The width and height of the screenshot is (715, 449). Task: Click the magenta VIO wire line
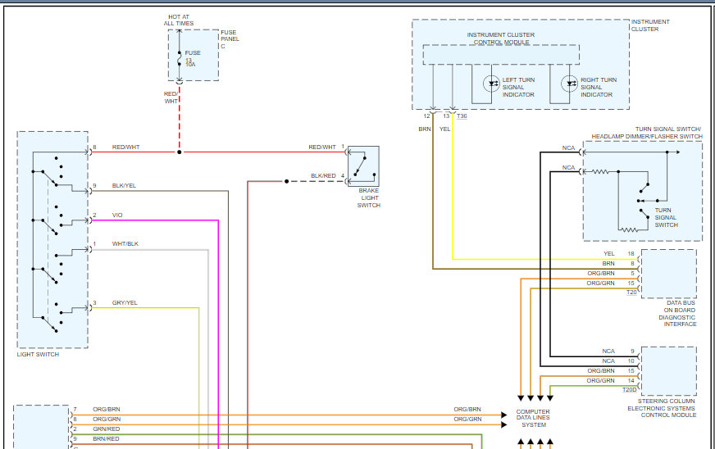218,328
